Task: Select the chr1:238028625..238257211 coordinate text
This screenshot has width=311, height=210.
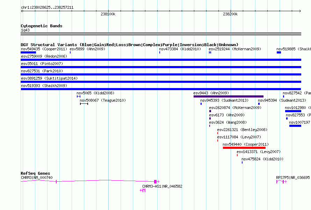Action: pos(47,8)
